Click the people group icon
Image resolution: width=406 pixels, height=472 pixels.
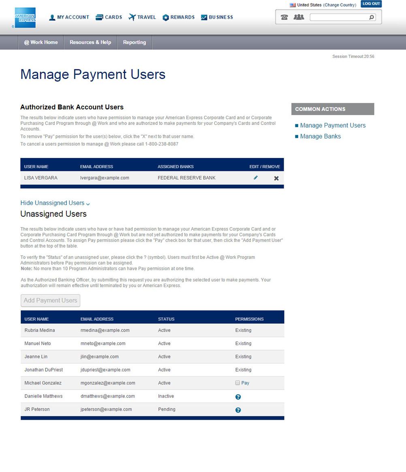click(x=299, y=17)
